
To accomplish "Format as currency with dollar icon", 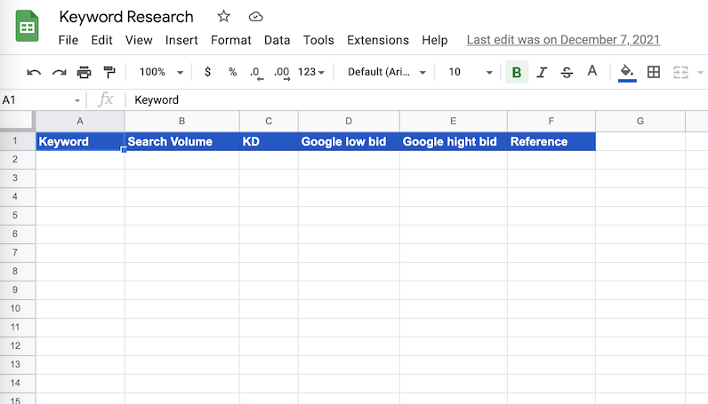I will point(208,73).
